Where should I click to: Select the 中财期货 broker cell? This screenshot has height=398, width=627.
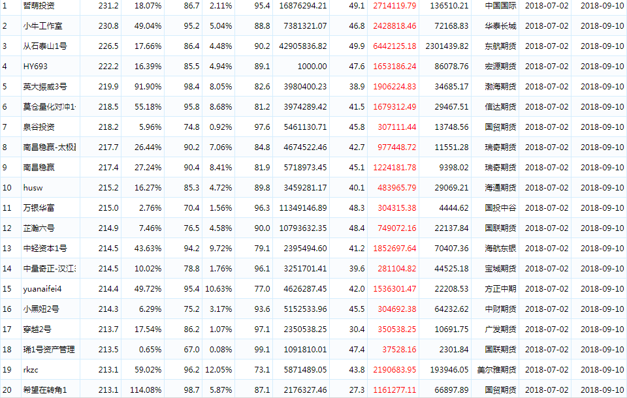tap(501, 309)
